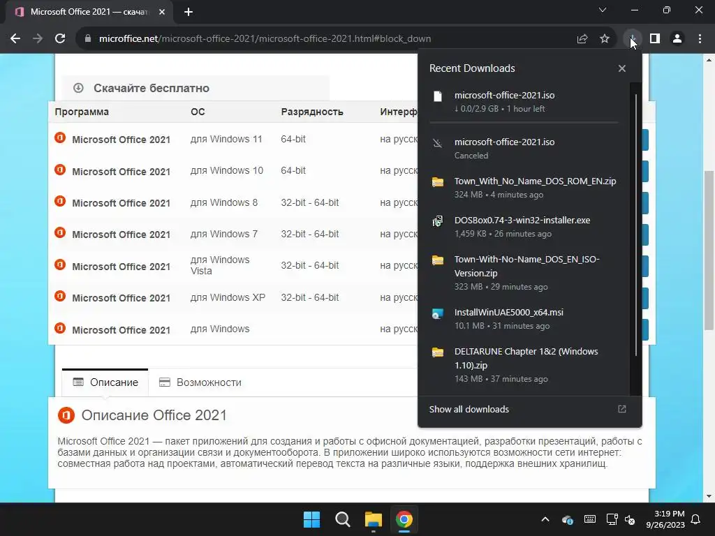The height and width of the screenshot is (536, 715).
Task: Click the Разрядность column header
Action: 312,112
